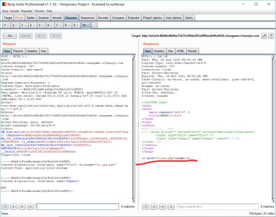Click filename "11.jpg.pht" in request body
The height and width of the screenshot is (217, 276).
(106, 165)
